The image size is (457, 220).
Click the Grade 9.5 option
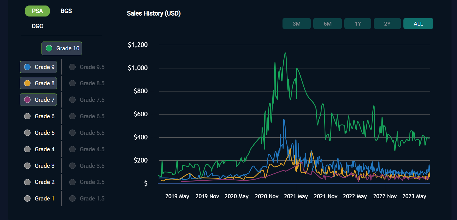(87, 67)
